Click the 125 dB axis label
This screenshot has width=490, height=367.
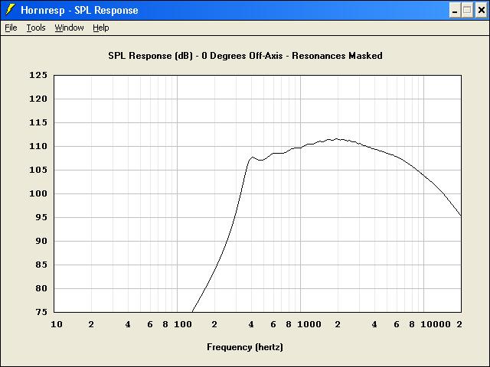pos(38,75)
